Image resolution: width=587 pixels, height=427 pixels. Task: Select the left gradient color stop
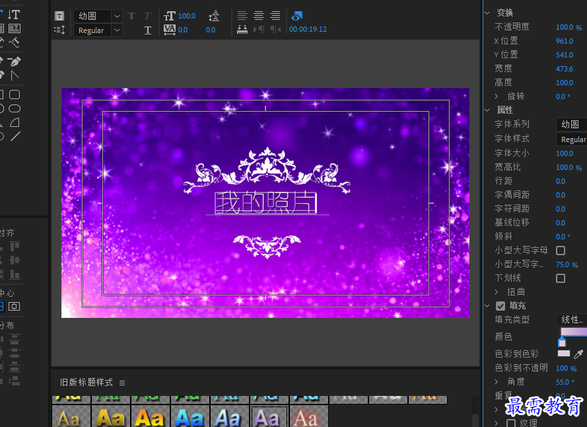562,342
